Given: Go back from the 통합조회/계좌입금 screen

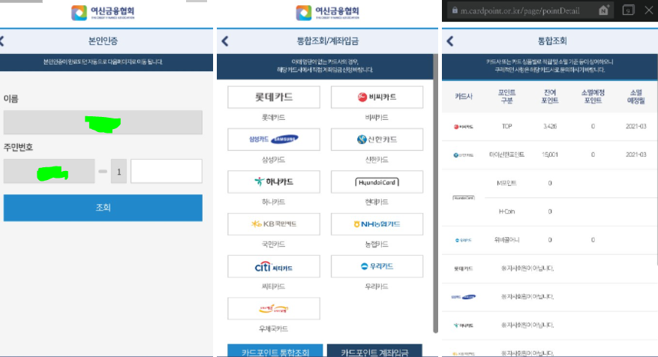Looking at the screenshot, I should [x=225, y=41].
